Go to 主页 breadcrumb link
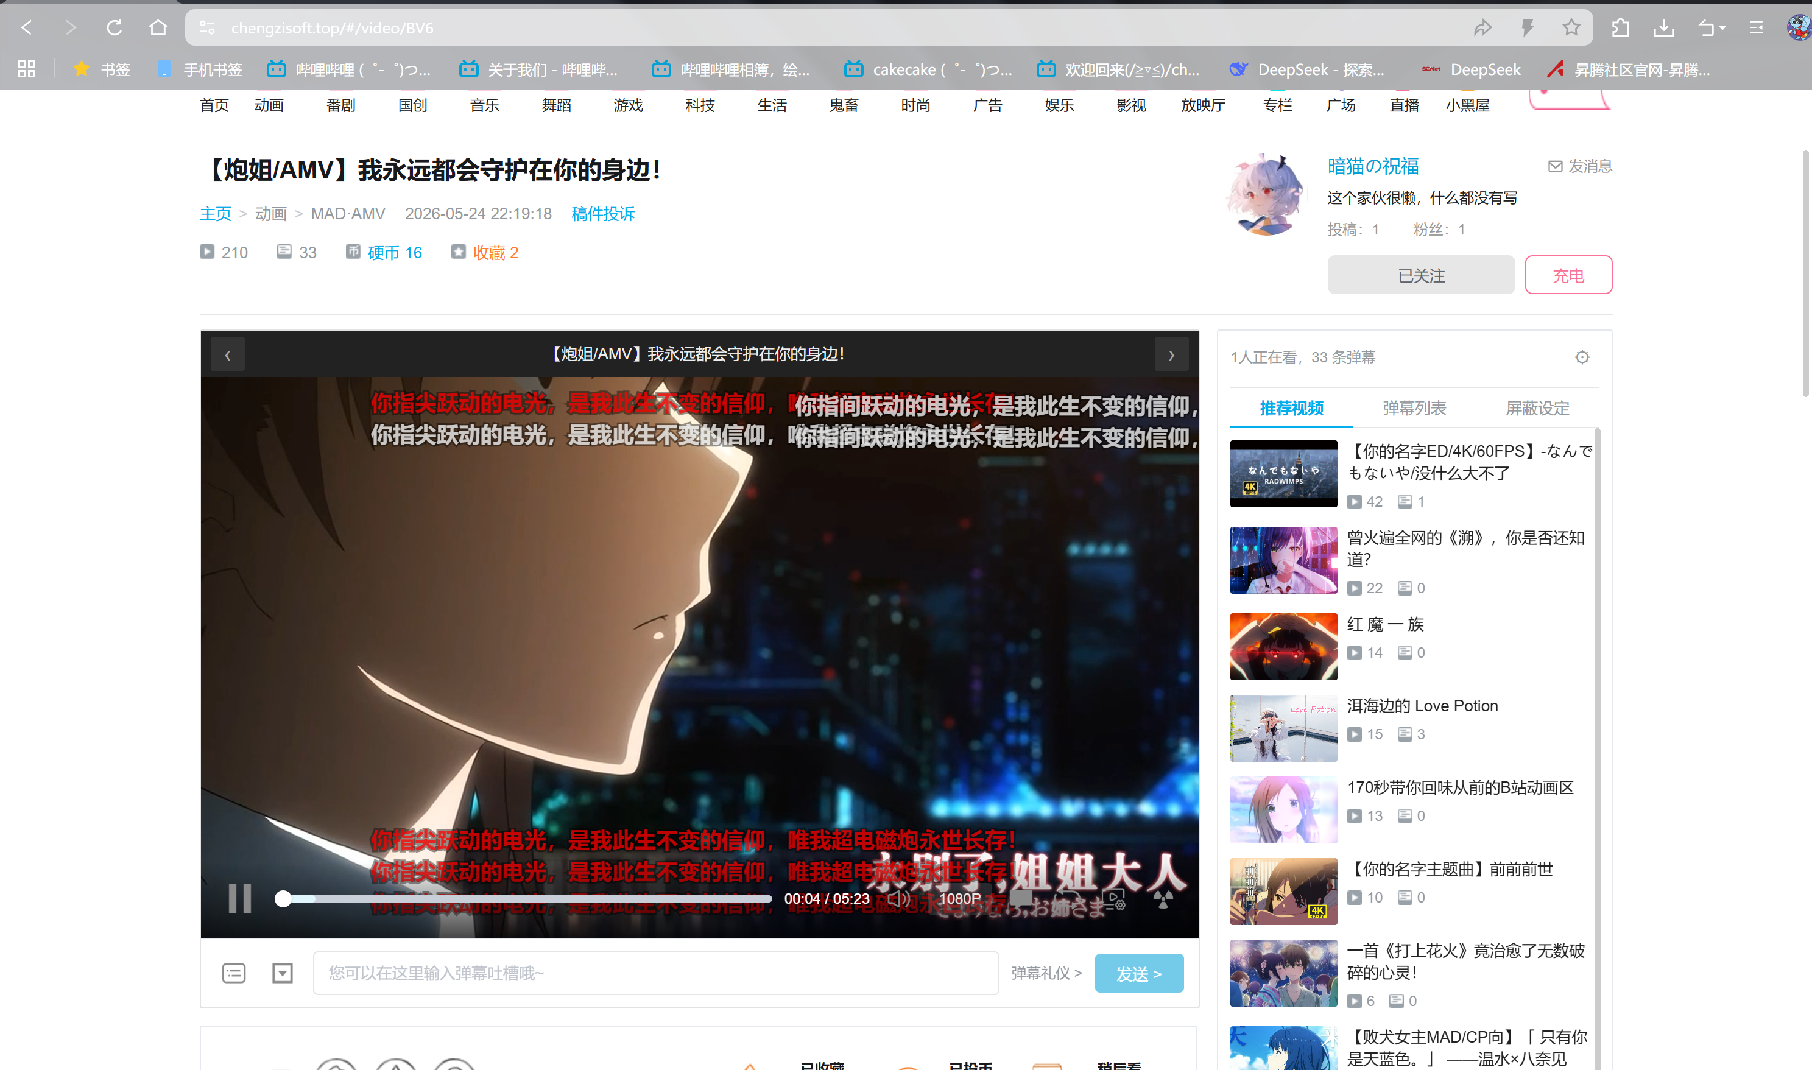 pyautogui.click(x=216, y=214)
